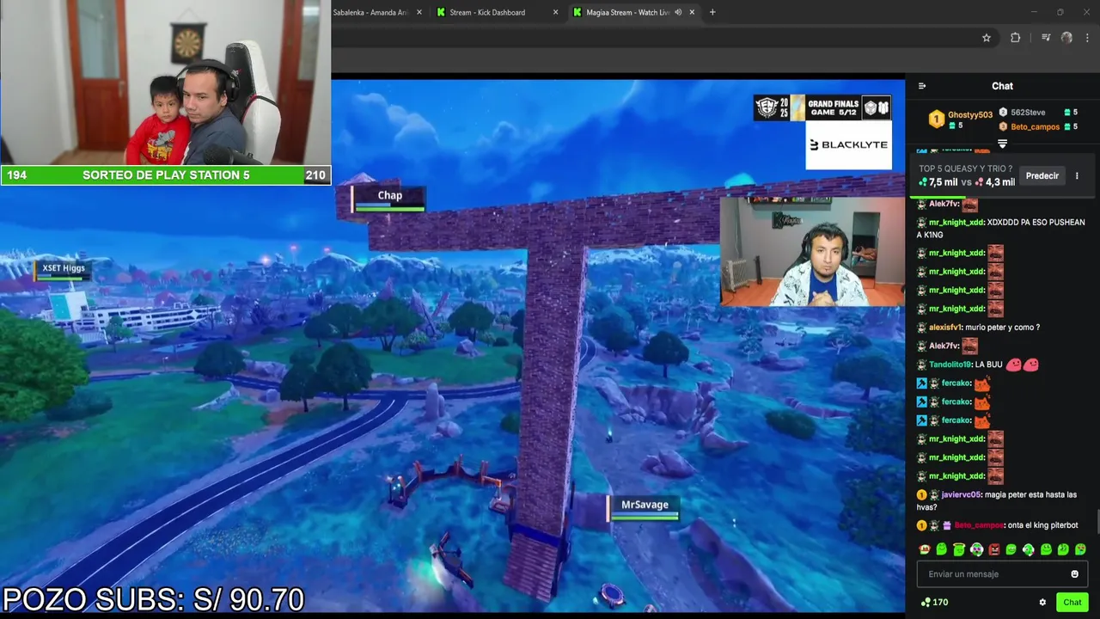Open chat settings gear icon
This screenshot has width=1100, height=619.
tap(1042, 603)
